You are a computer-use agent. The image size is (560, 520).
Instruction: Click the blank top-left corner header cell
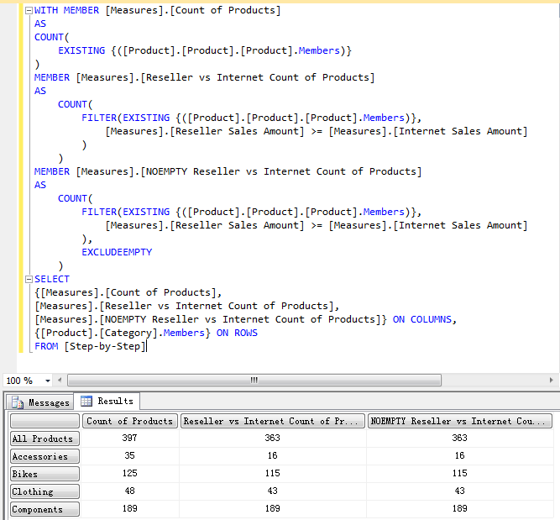coord(44,421)
